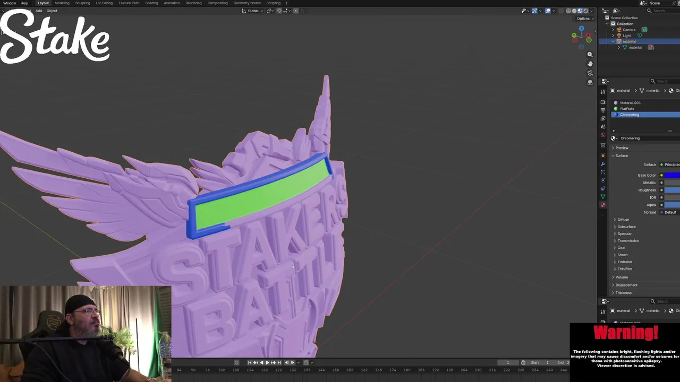This screenshot has height=382, width=680.
Task: Toggle proportional editing icon
Action: [296, 11]
